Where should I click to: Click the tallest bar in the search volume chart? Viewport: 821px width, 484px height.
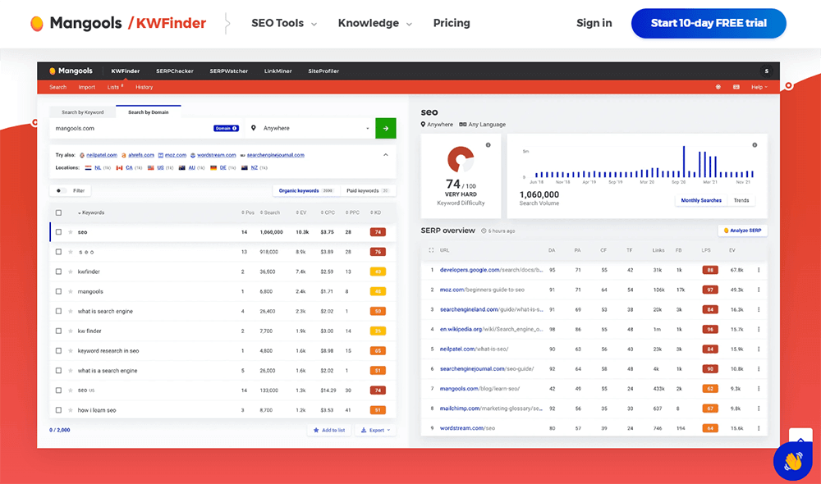click(x=683, y=162)
